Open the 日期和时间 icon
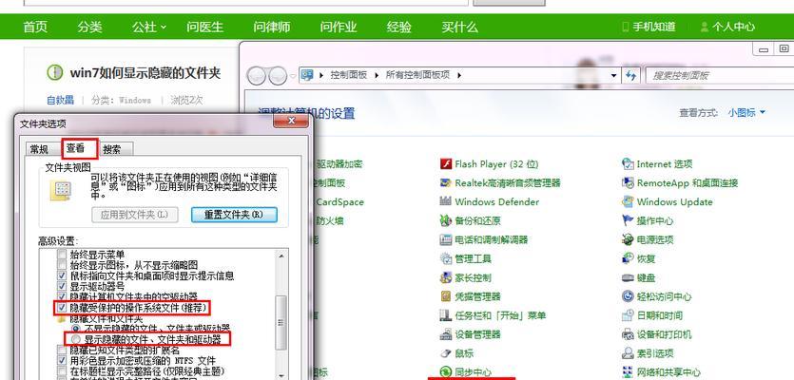Viewport: 794px width, 380px height. click(x=628, y=315)
